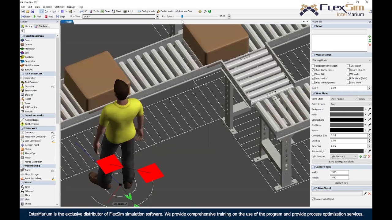Enable VR Mode checkbox

349,74
